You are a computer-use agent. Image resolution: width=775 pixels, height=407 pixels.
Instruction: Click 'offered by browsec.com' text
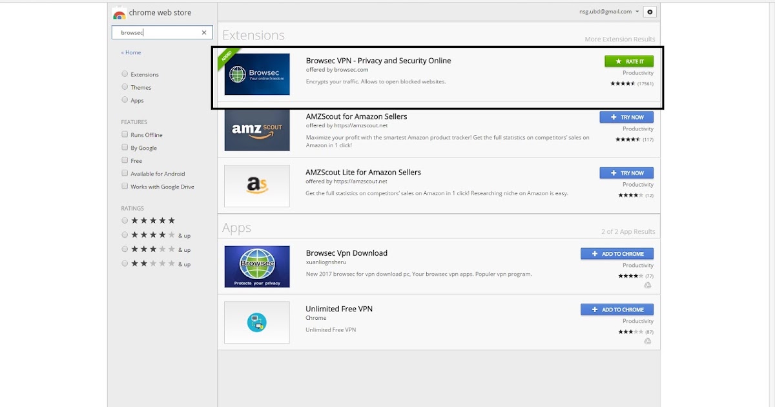pyautogui.click(x=337, y=70)
